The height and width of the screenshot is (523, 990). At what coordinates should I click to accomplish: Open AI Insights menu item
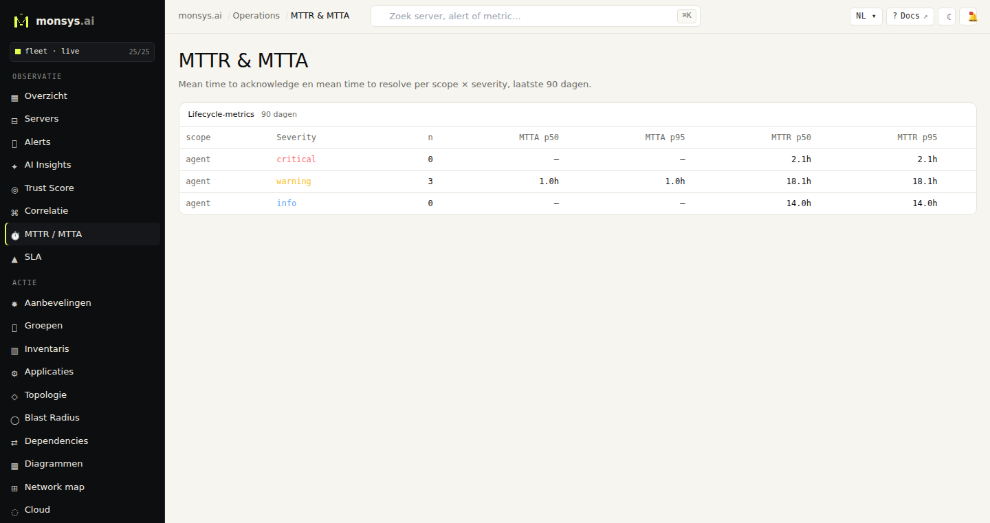(x=82, y=165)
